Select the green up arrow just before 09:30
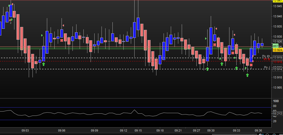This screenshot has width=283, height=135. tap(207, 69)
